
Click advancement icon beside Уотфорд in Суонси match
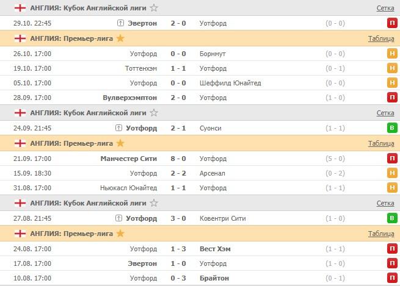[x=120, y=128]
